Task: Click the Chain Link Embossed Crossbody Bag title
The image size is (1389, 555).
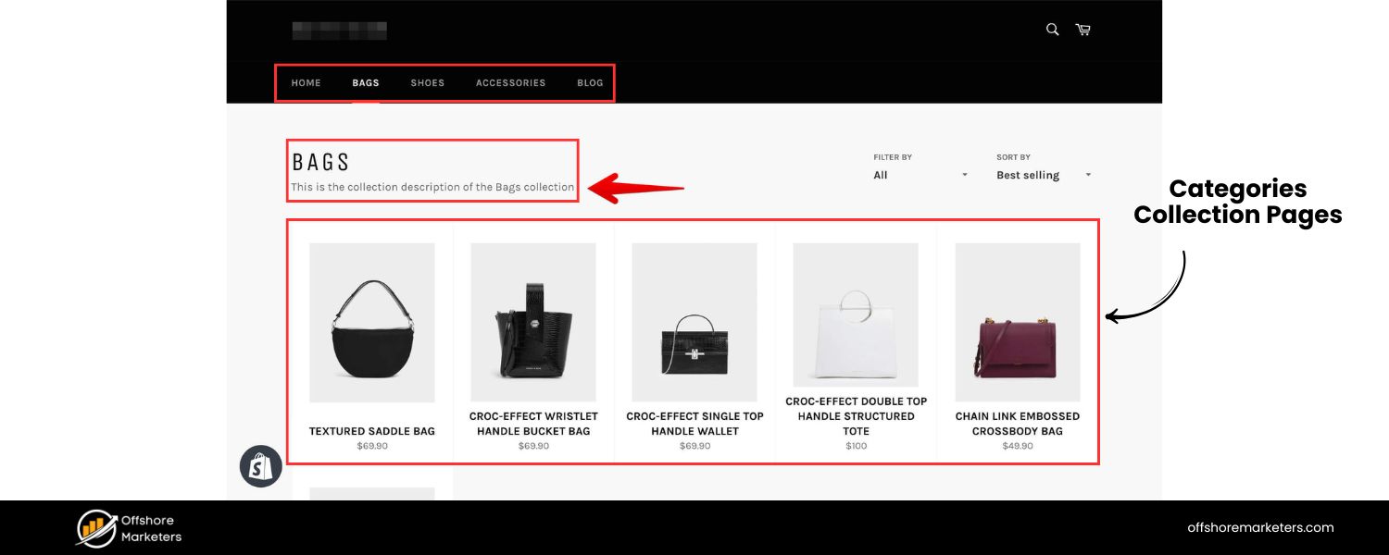Action: click(x=1018, y=424)
